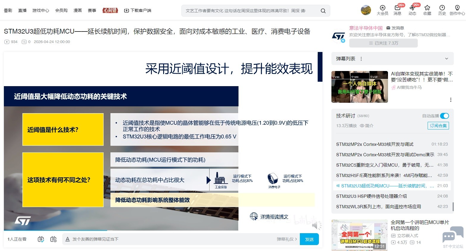Play STM32C5重新定义入门级MCU playlist item
The height and width of the screenshot is (251, 466).
coord(392,165)
